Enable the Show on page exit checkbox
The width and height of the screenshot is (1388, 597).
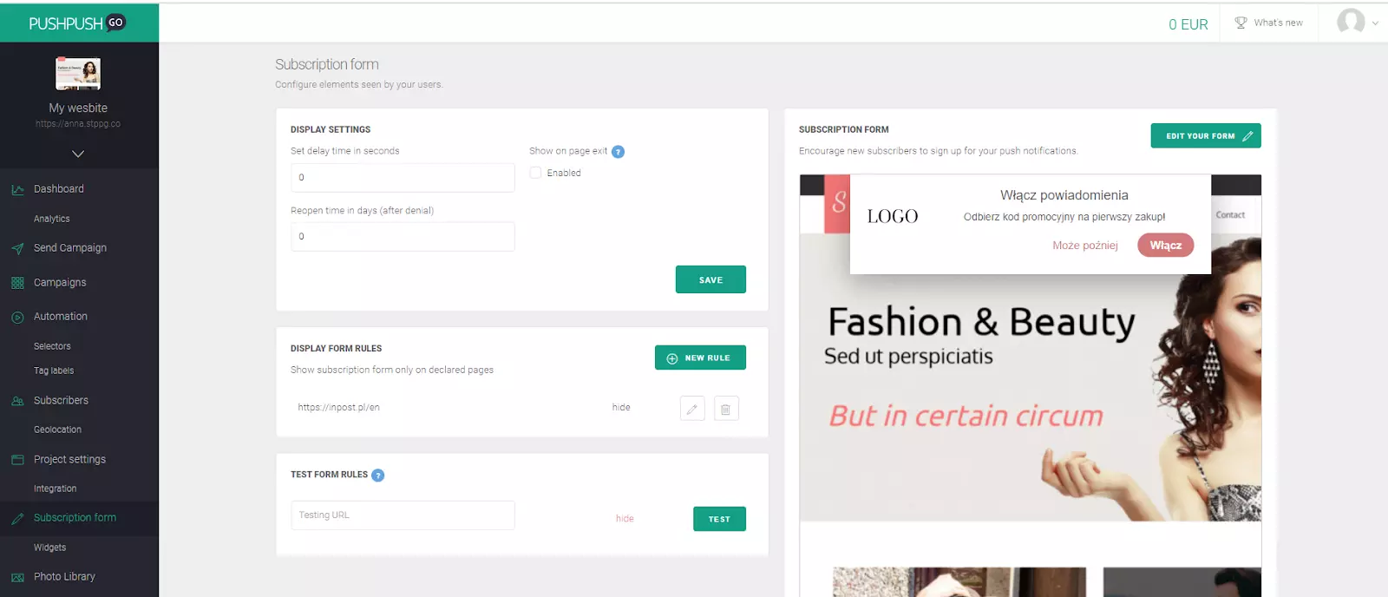tap(535, 173)
